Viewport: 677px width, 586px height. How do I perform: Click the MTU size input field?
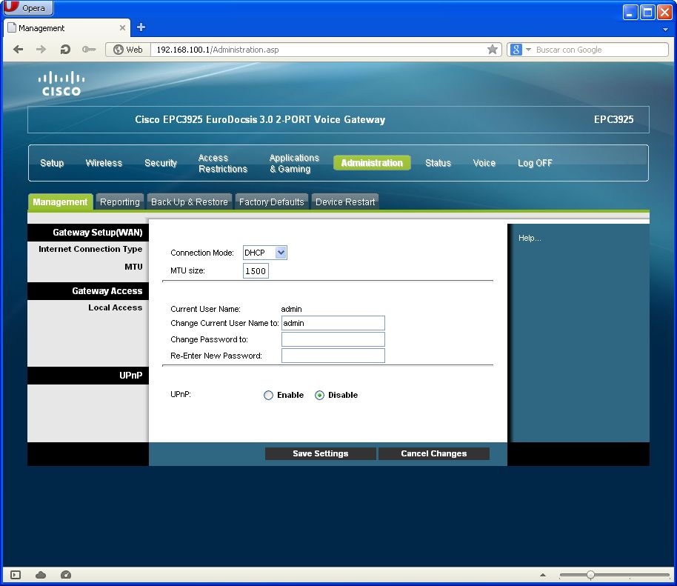point(256,270)
